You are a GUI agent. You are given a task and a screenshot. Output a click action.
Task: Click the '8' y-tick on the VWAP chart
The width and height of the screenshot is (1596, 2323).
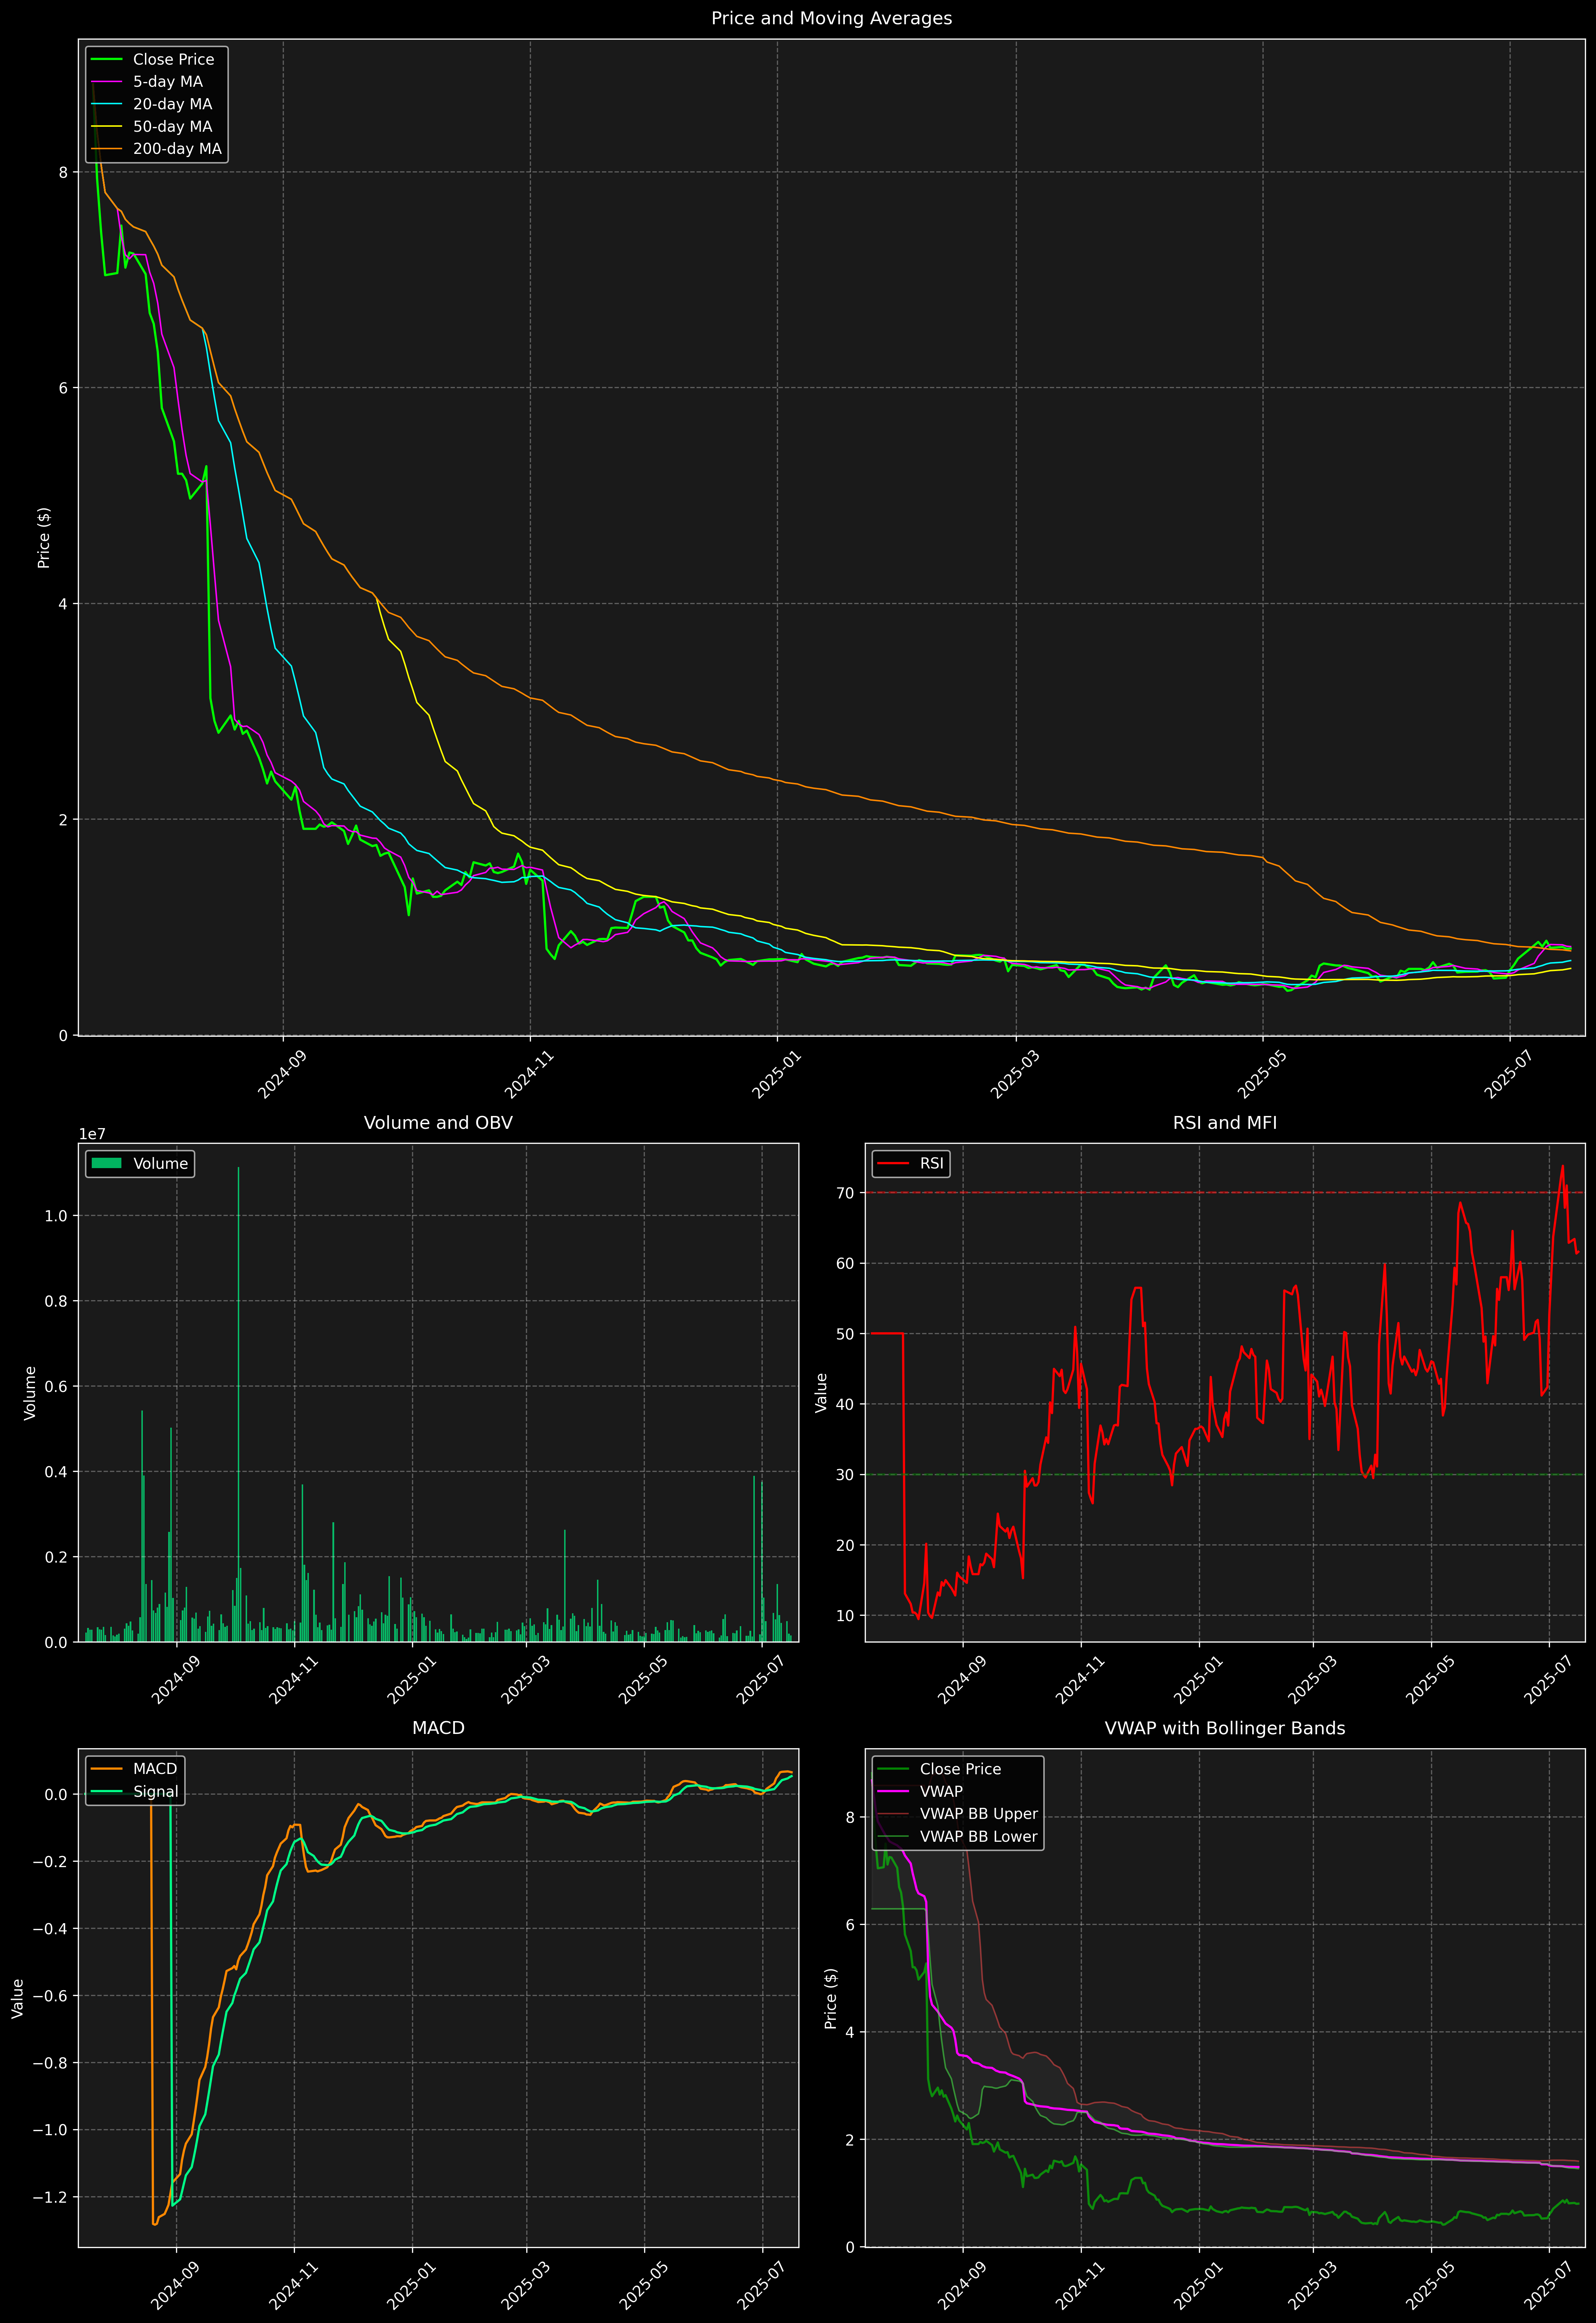point(850,1817)
